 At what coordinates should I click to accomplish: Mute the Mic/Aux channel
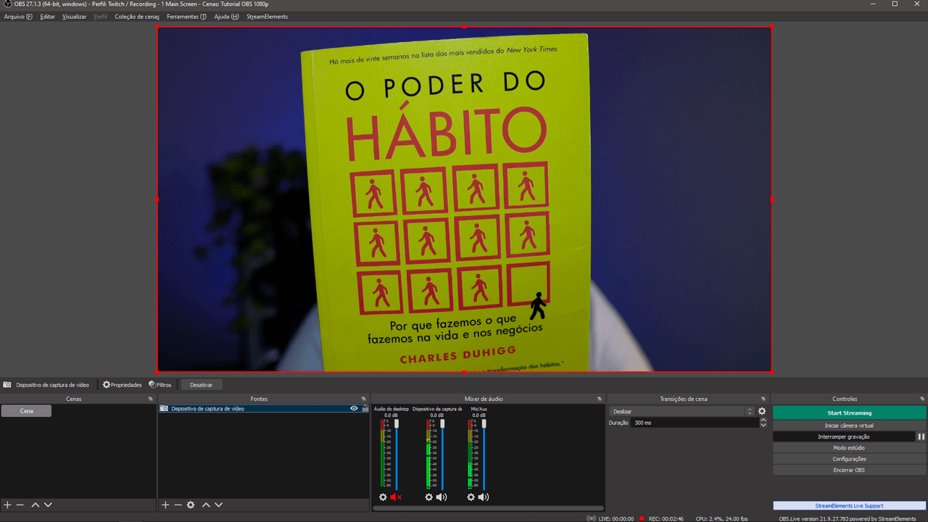(x=484, y=497)
